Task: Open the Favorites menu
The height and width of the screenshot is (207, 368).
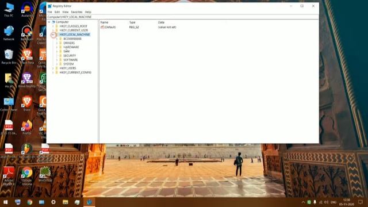Action: [x=76, y=12]
